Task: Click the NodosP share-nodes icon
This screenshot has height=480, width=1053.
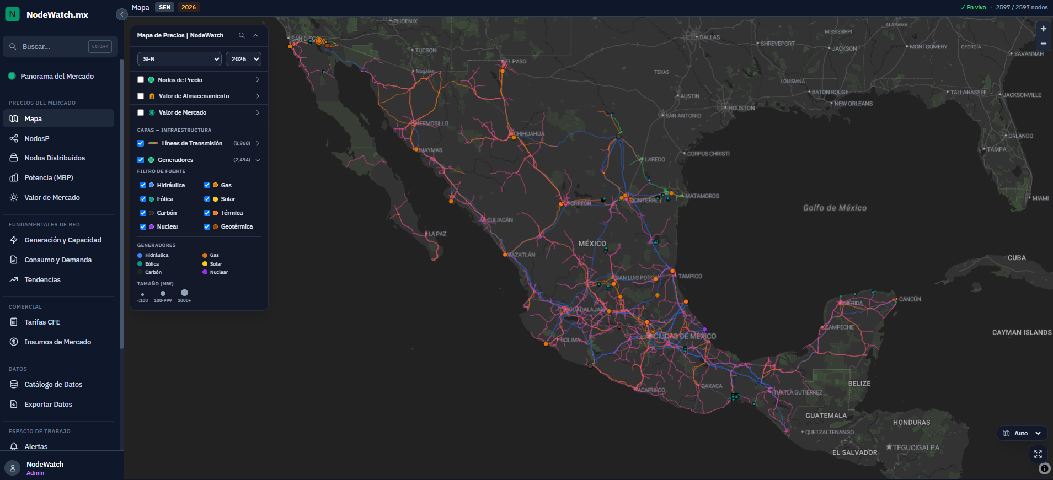Action: 14,138
